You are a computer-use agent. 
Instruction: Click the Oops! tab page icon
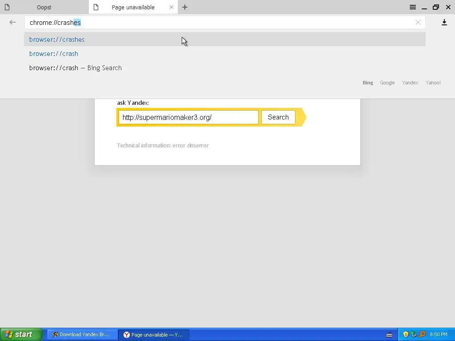tap(7, 7)
